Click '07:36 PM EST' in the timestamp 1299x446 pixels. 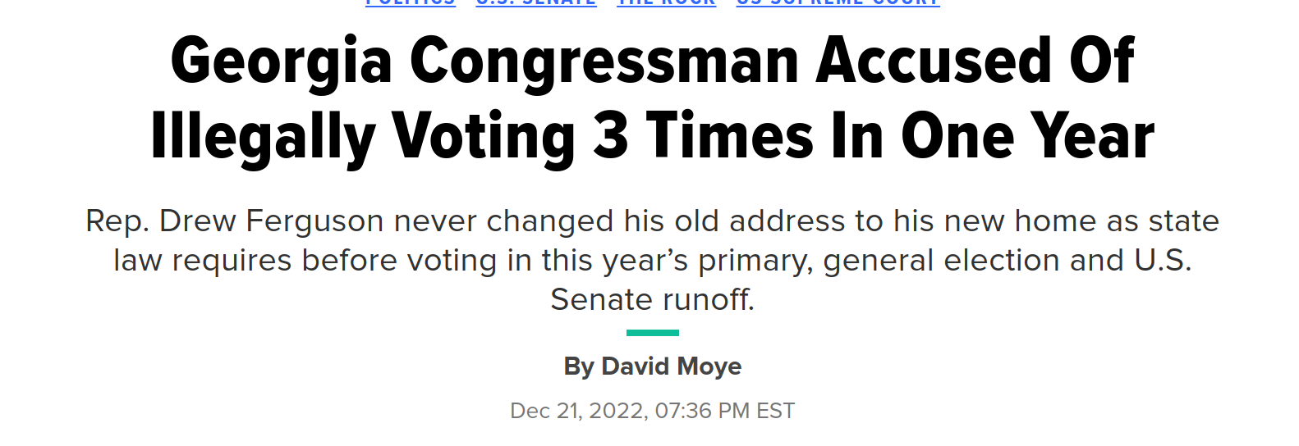725,410
